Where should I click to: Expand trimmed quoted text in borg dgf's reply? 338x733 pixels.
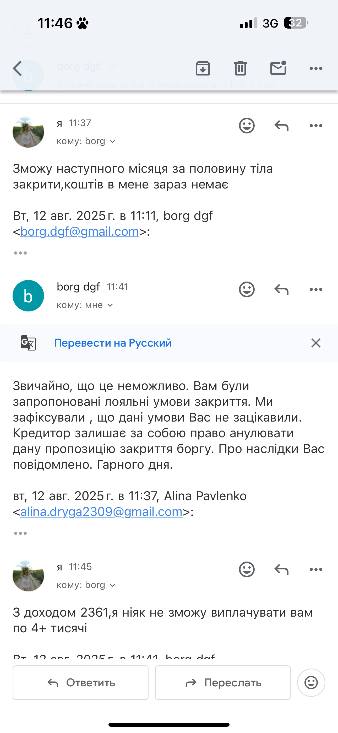(x=20, y=533)
